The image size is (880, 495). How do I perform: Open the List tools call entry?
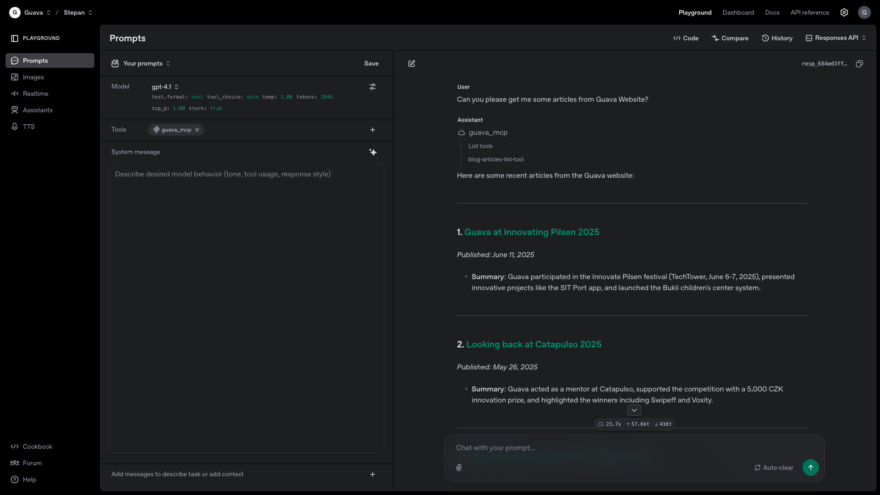pos(480,146)
